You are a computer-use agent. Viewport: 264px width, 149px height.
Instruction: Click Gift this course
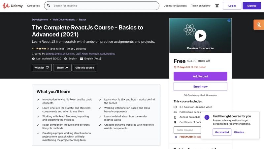coord(84,68)
